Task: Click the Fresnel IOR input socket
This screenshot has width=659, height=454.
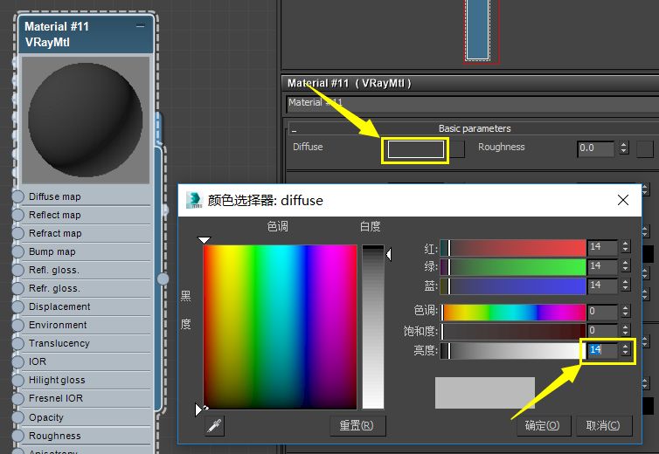Action: (x=17, y=399)
